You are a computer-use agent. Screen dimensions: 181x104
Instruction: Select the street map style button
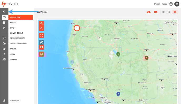coord(42,47)
